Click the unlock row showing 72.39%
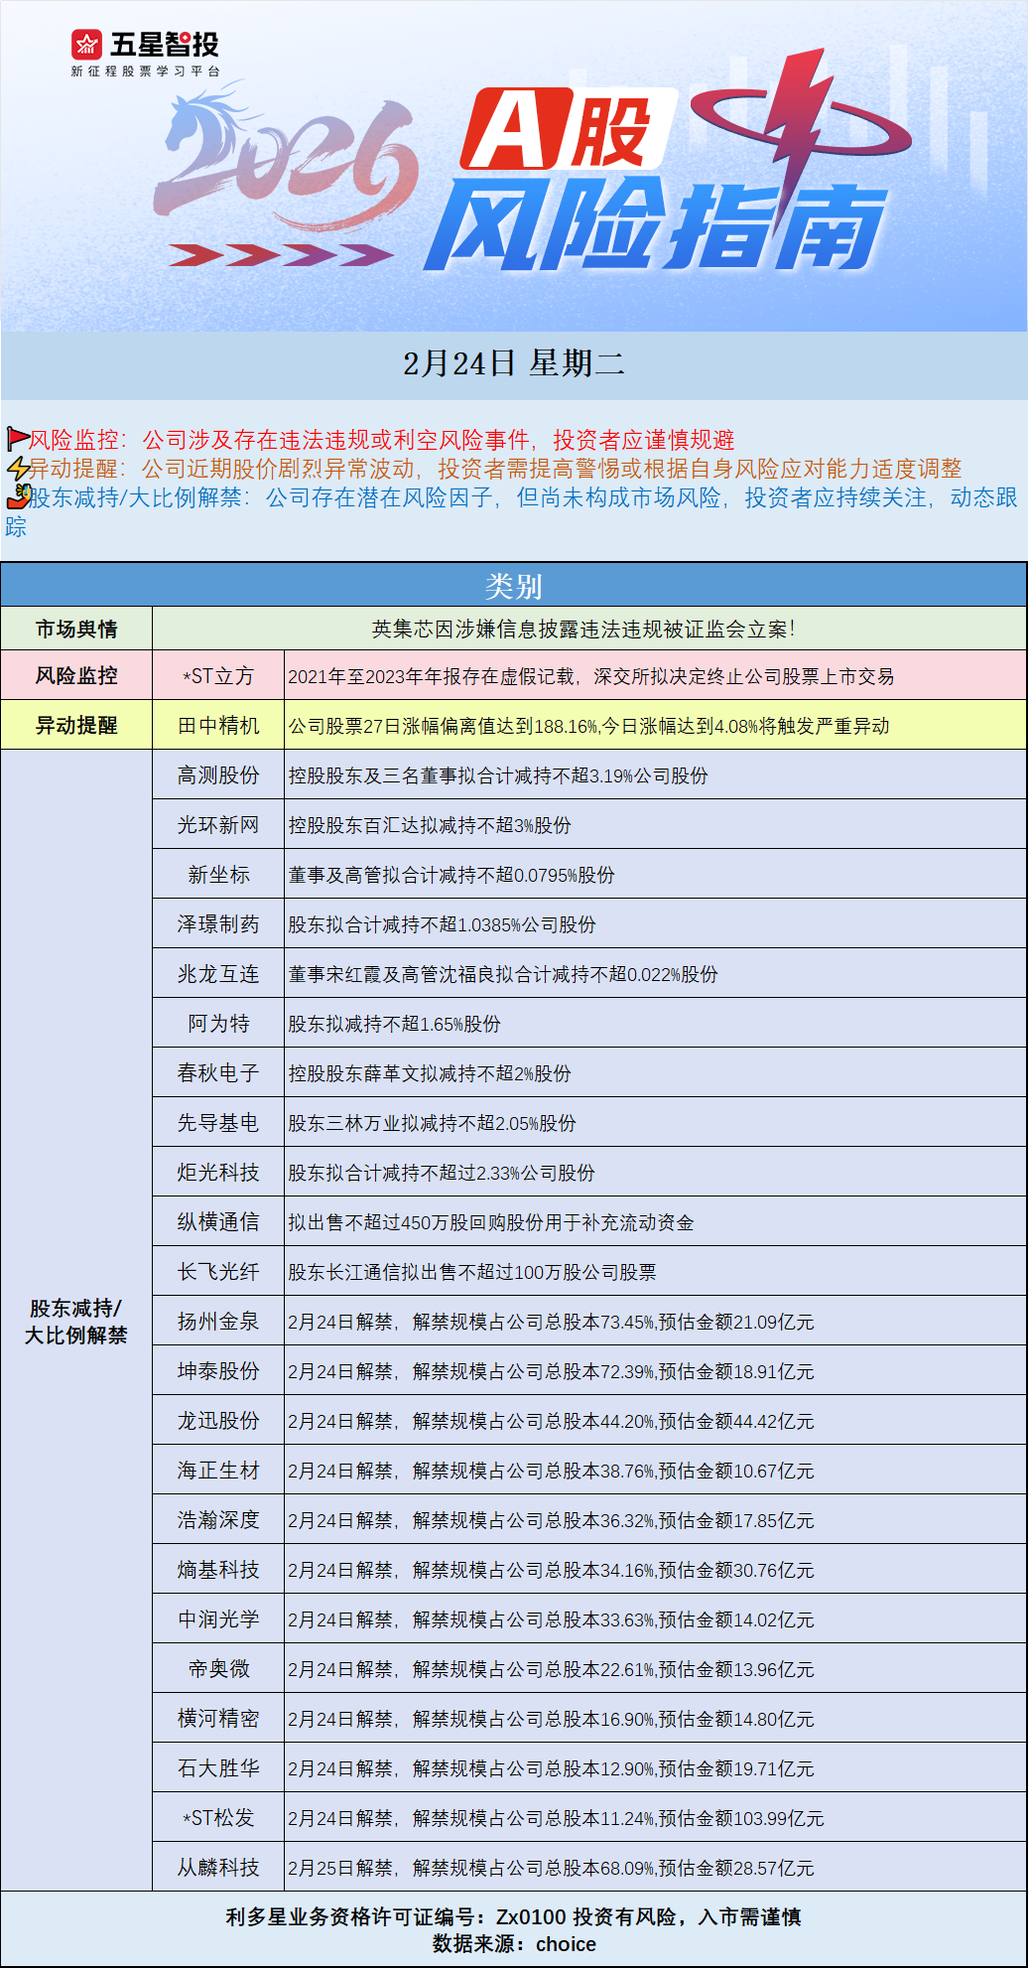The image size is (1029, 1969). coord(552,1371)
